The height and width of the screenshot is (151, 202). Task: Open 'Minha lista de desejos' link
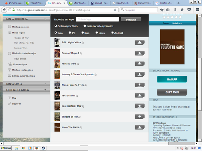(24, 53)
